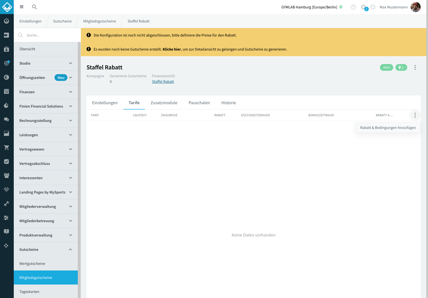The width and height of the screenshot is (428, 298).
Task: Open the calendar icon in left rail
Action: (6, 91)
